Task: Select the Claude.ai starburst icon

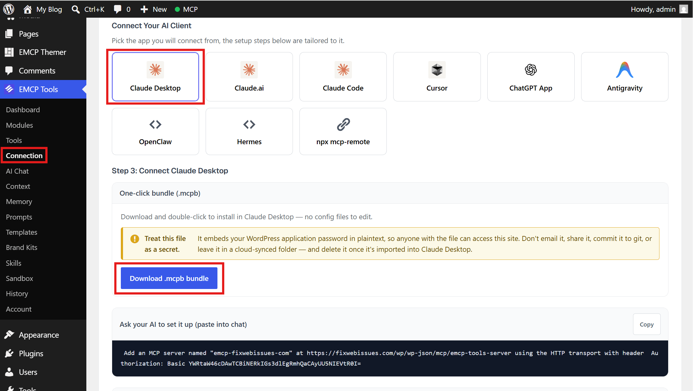Action: coord(249,70)
